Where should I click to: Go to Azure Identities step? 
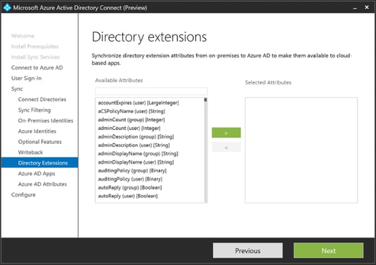click(37, 131)
